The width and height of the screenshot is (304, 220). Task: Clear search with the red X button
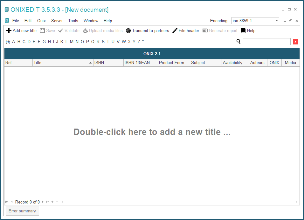click(295, 42)
